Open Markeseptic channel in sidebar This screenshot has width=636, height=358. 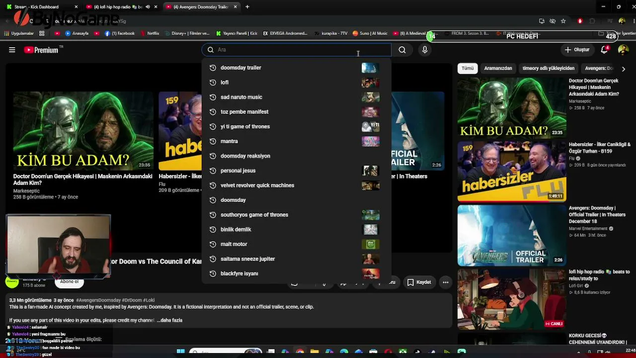coord(580,101)
